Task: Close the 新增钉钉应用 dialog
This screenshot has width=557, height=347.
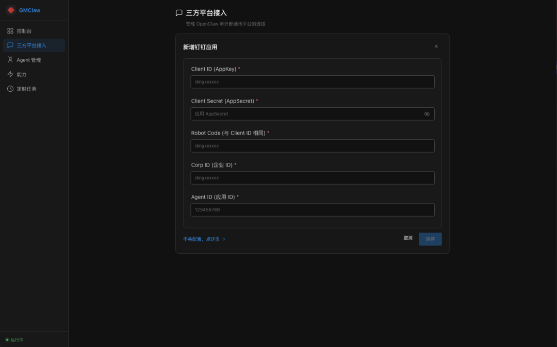Action: pos(436,46)
